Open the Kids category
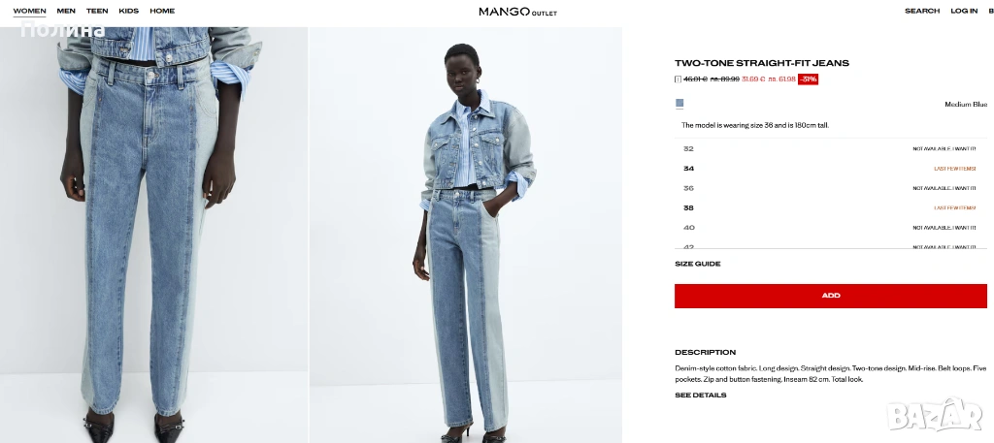The image size is (994, 443). [129, 11]
